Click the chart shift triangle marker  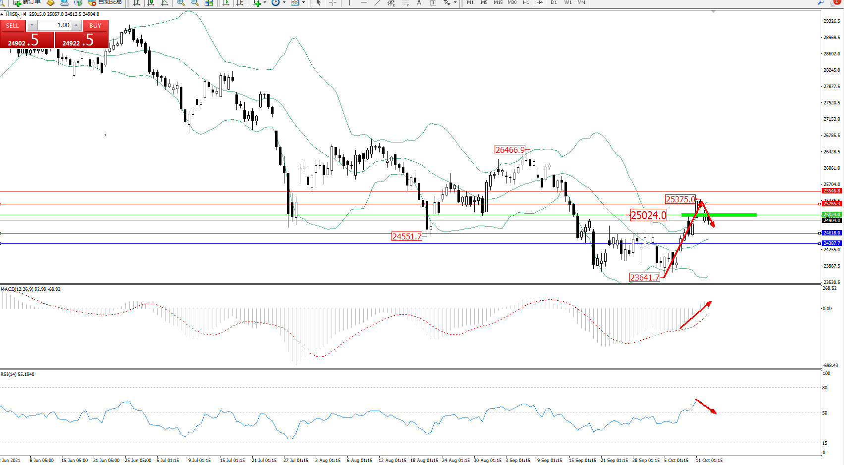[x=713, y=11]
